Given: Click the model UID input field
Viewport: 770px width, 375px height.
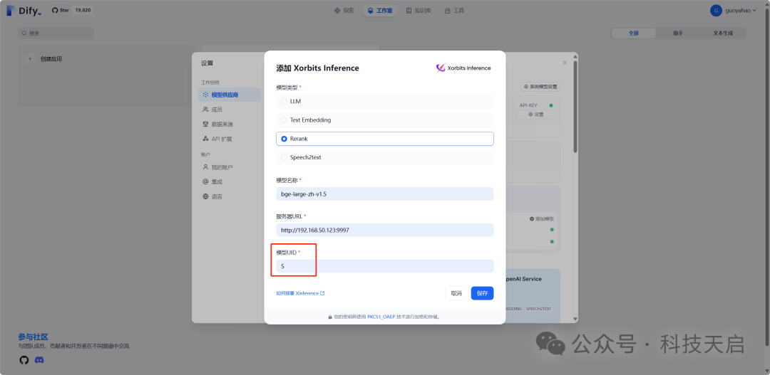Looking at the screenshot, I should pyautogui.click(x=384, y=266).
